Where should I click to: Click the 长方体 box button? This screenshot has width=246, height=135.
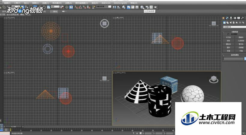pyautogui.click(x=228, y=37)
